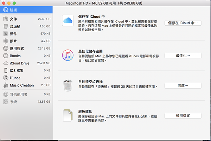The image size is (211, 141).
Task: Click the 系統 label in sidebar
Action: [13, 102]
